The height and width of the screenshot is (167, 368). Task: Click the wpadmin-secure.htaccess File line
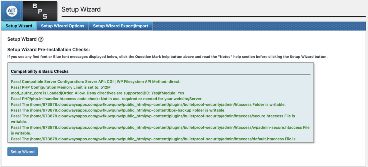coord(160,130)
